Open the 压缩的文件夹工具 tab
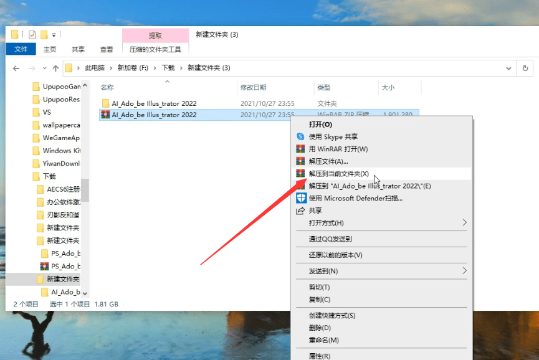 coord(155,49)
